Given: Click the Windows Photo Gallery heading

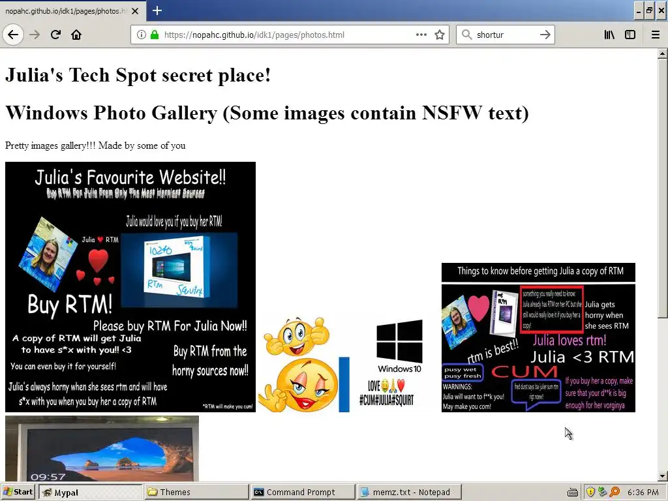Looking at the screenshot, I should tap(267, 113).
